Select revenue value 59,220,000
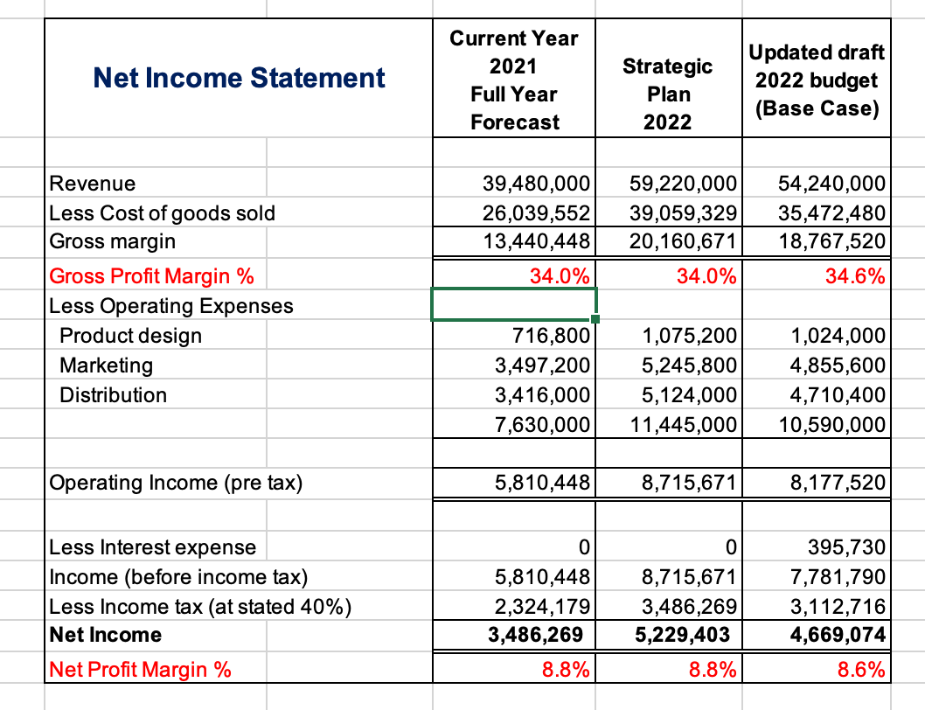925x710 pixels. tap(683, 183)
